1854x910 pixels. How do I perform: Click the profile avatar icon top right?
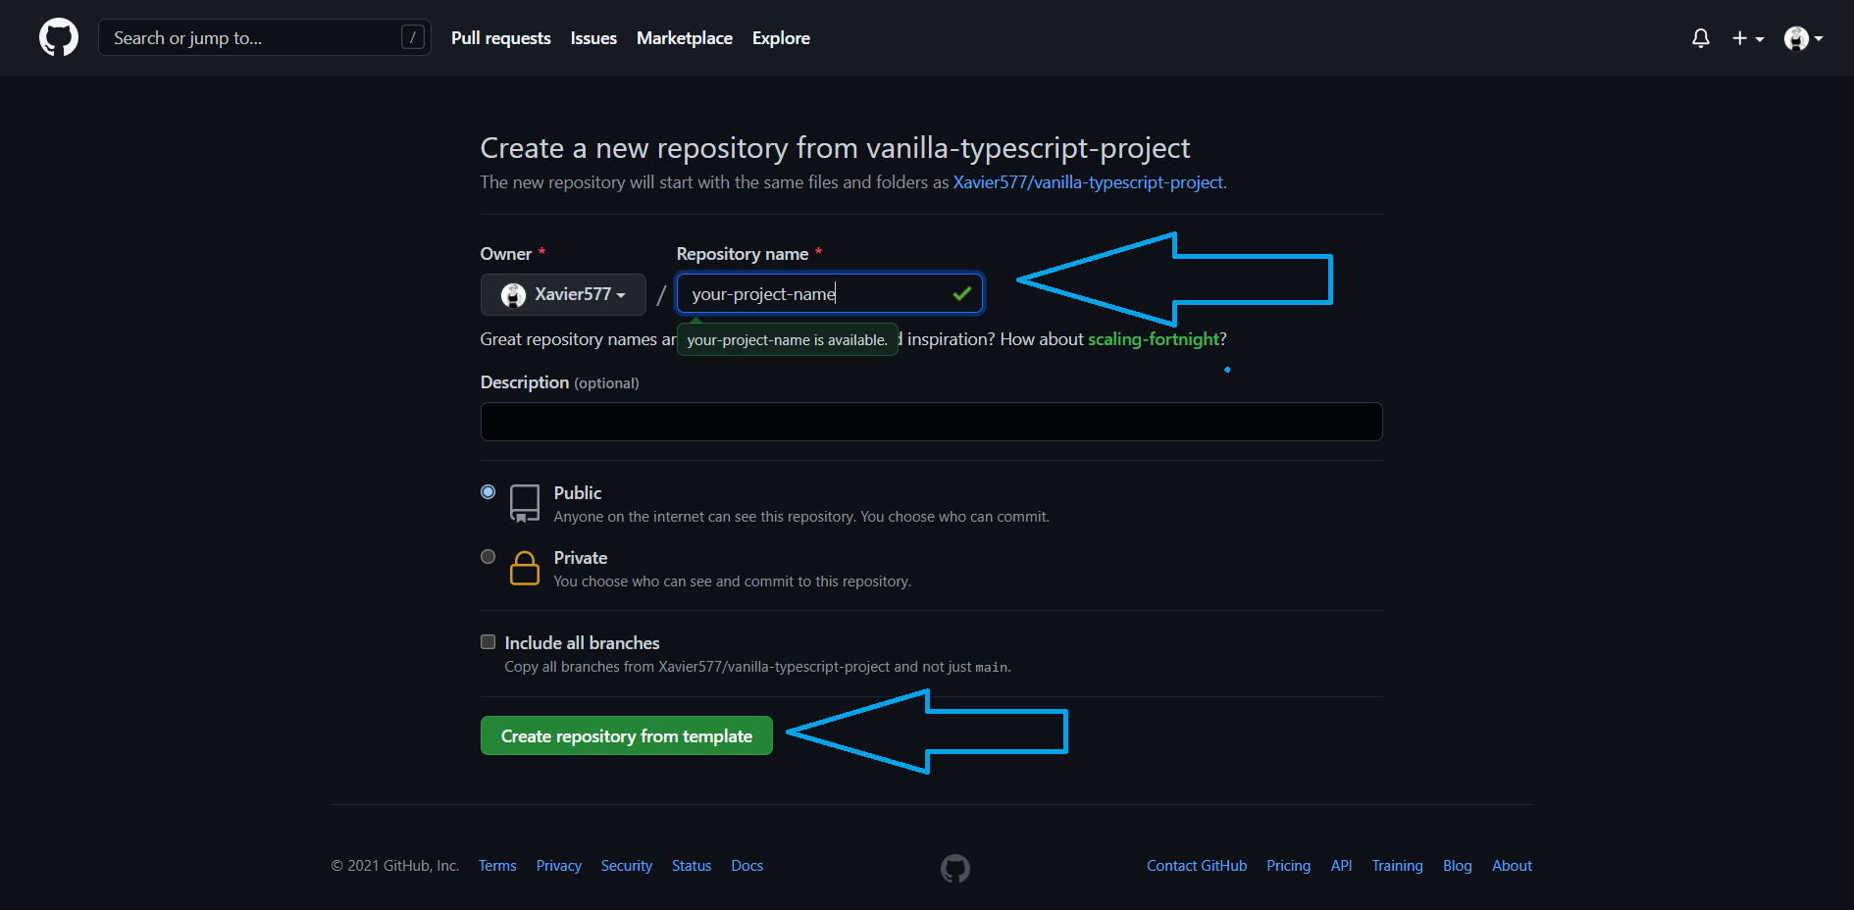[1795, 38]
